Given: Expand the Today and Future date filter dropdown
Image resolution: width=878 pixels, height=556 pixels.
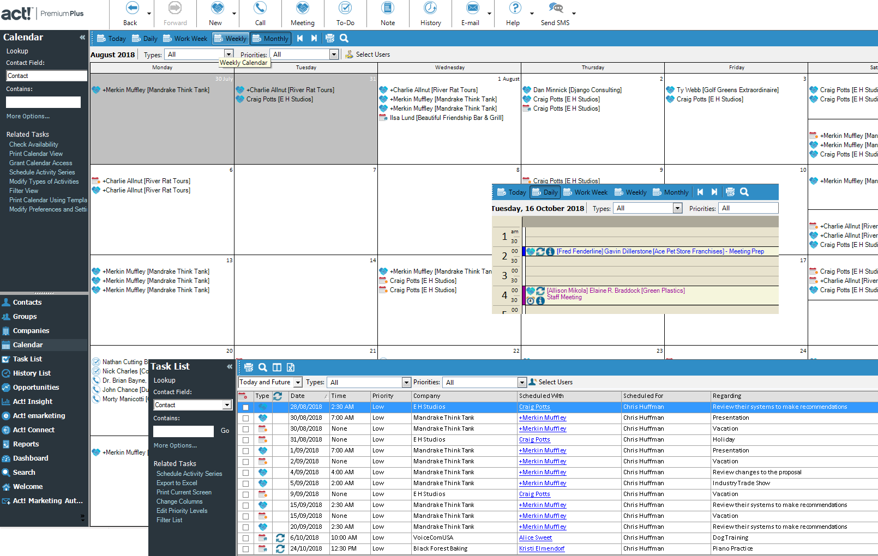Looking at the screenshot, I should coord(298,383).
